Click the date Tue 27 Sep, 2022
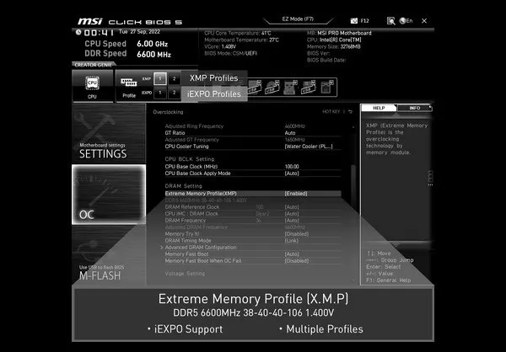Viewport: 506px width, 352px height. 139,32
